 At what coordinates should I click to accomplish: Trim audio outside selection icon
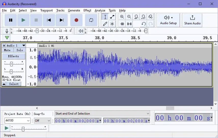coord(122,24)
